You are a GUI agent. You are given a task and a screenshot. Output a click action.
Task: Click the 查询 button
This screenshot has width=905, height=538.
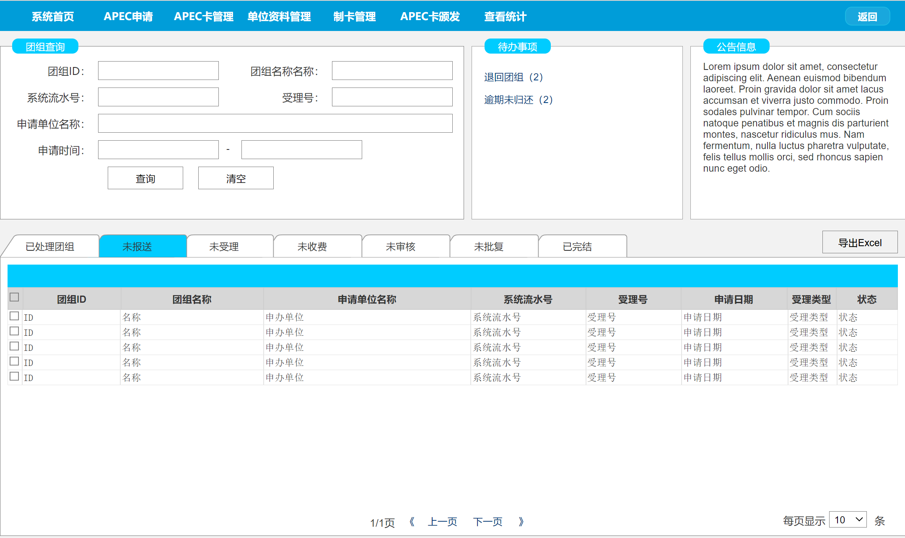point(145,178)
